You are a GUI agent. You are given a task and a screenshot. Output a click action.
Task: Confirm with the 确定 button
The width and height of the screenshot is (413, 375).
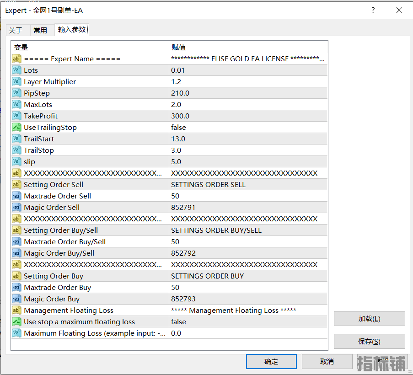click(x=271, y=362)
